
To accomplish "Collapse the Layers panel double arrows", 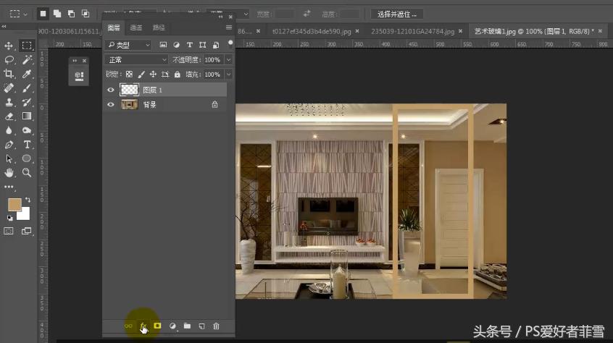I will click(x=221, y=17).
